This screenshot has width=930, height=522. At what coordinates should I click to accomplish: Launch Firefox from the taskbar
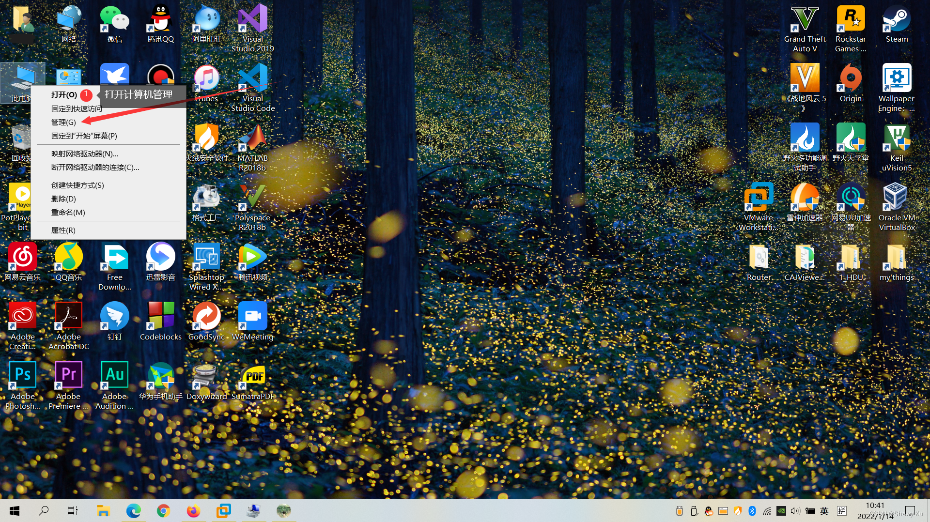193,510
